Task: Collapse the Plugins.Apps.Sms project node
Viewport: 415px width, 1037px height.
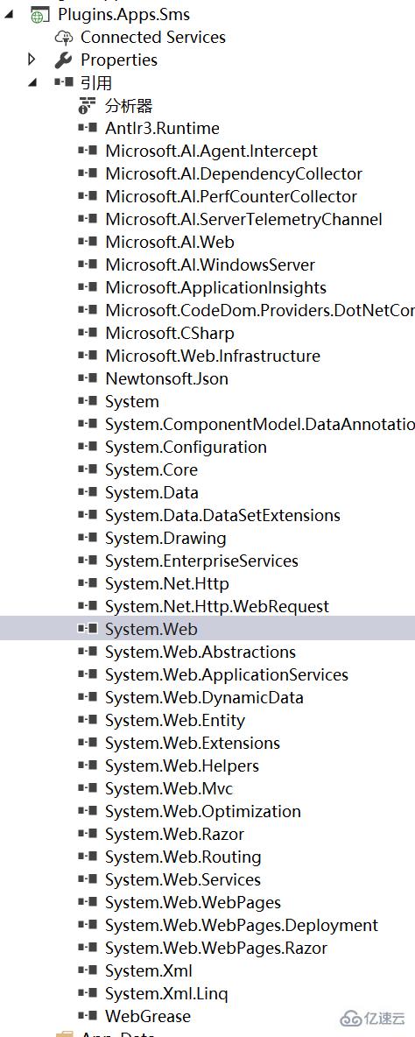Action: point(8,15)
